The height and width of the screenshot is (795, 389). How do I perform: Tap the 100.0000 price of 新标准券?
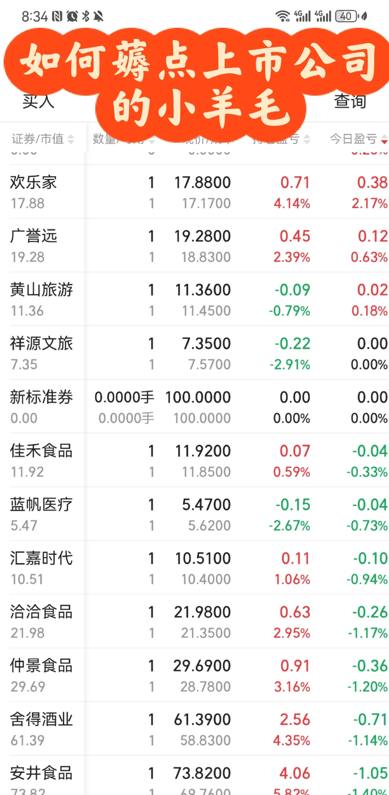tap(198, 397)
